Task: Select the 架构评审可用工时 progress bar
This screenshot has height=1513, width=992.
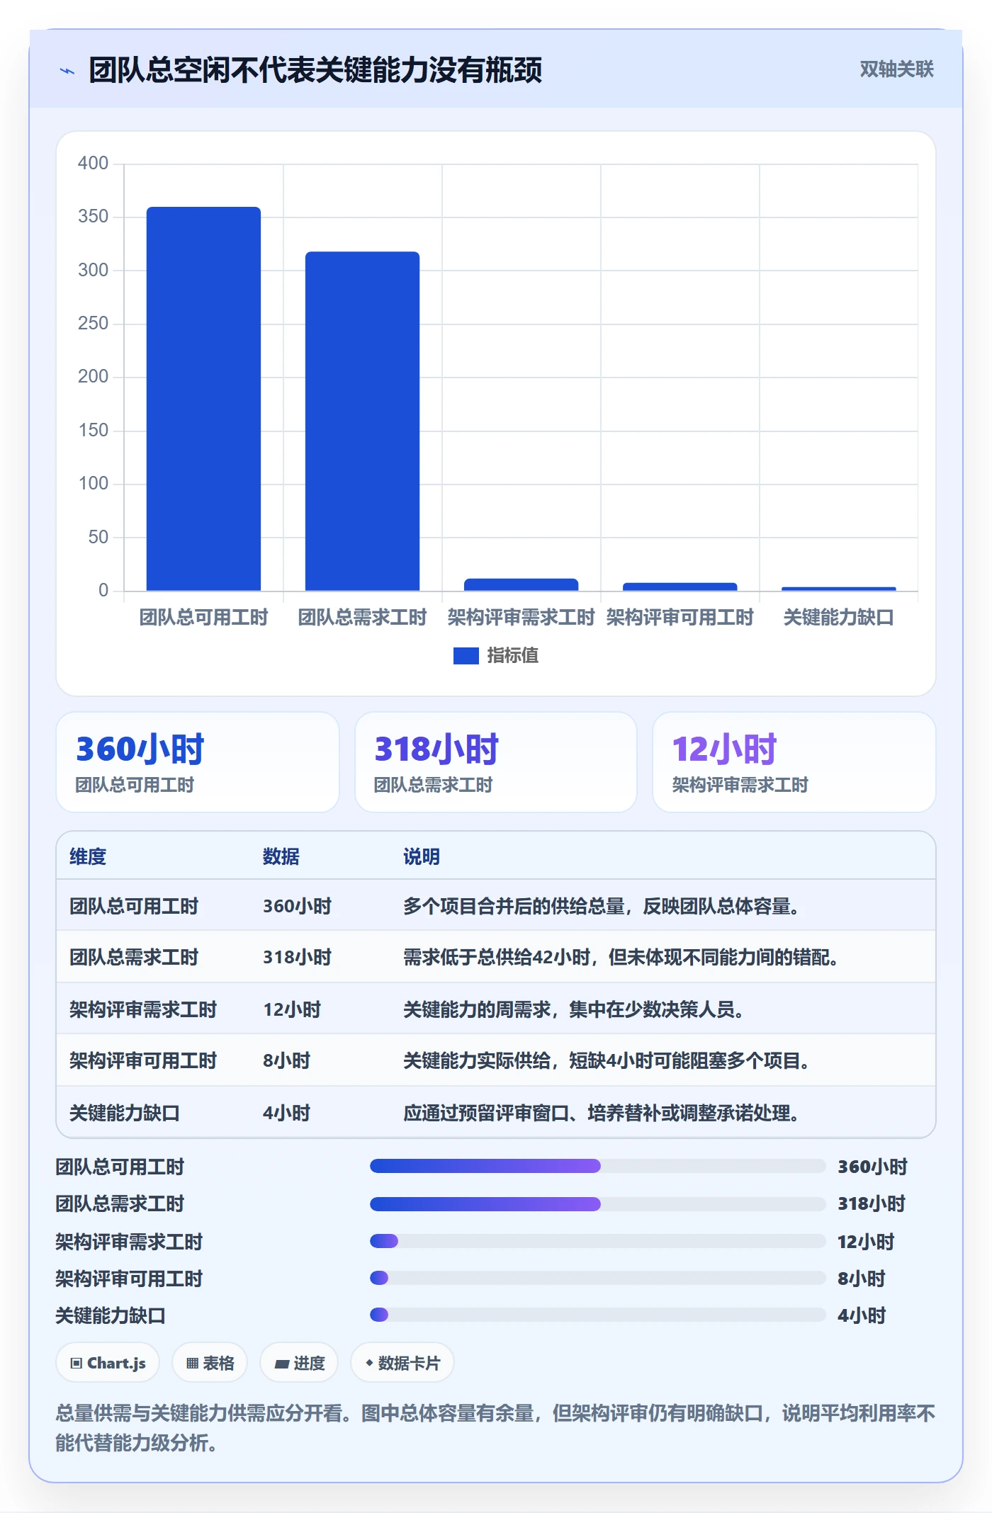Action: 598,1278
